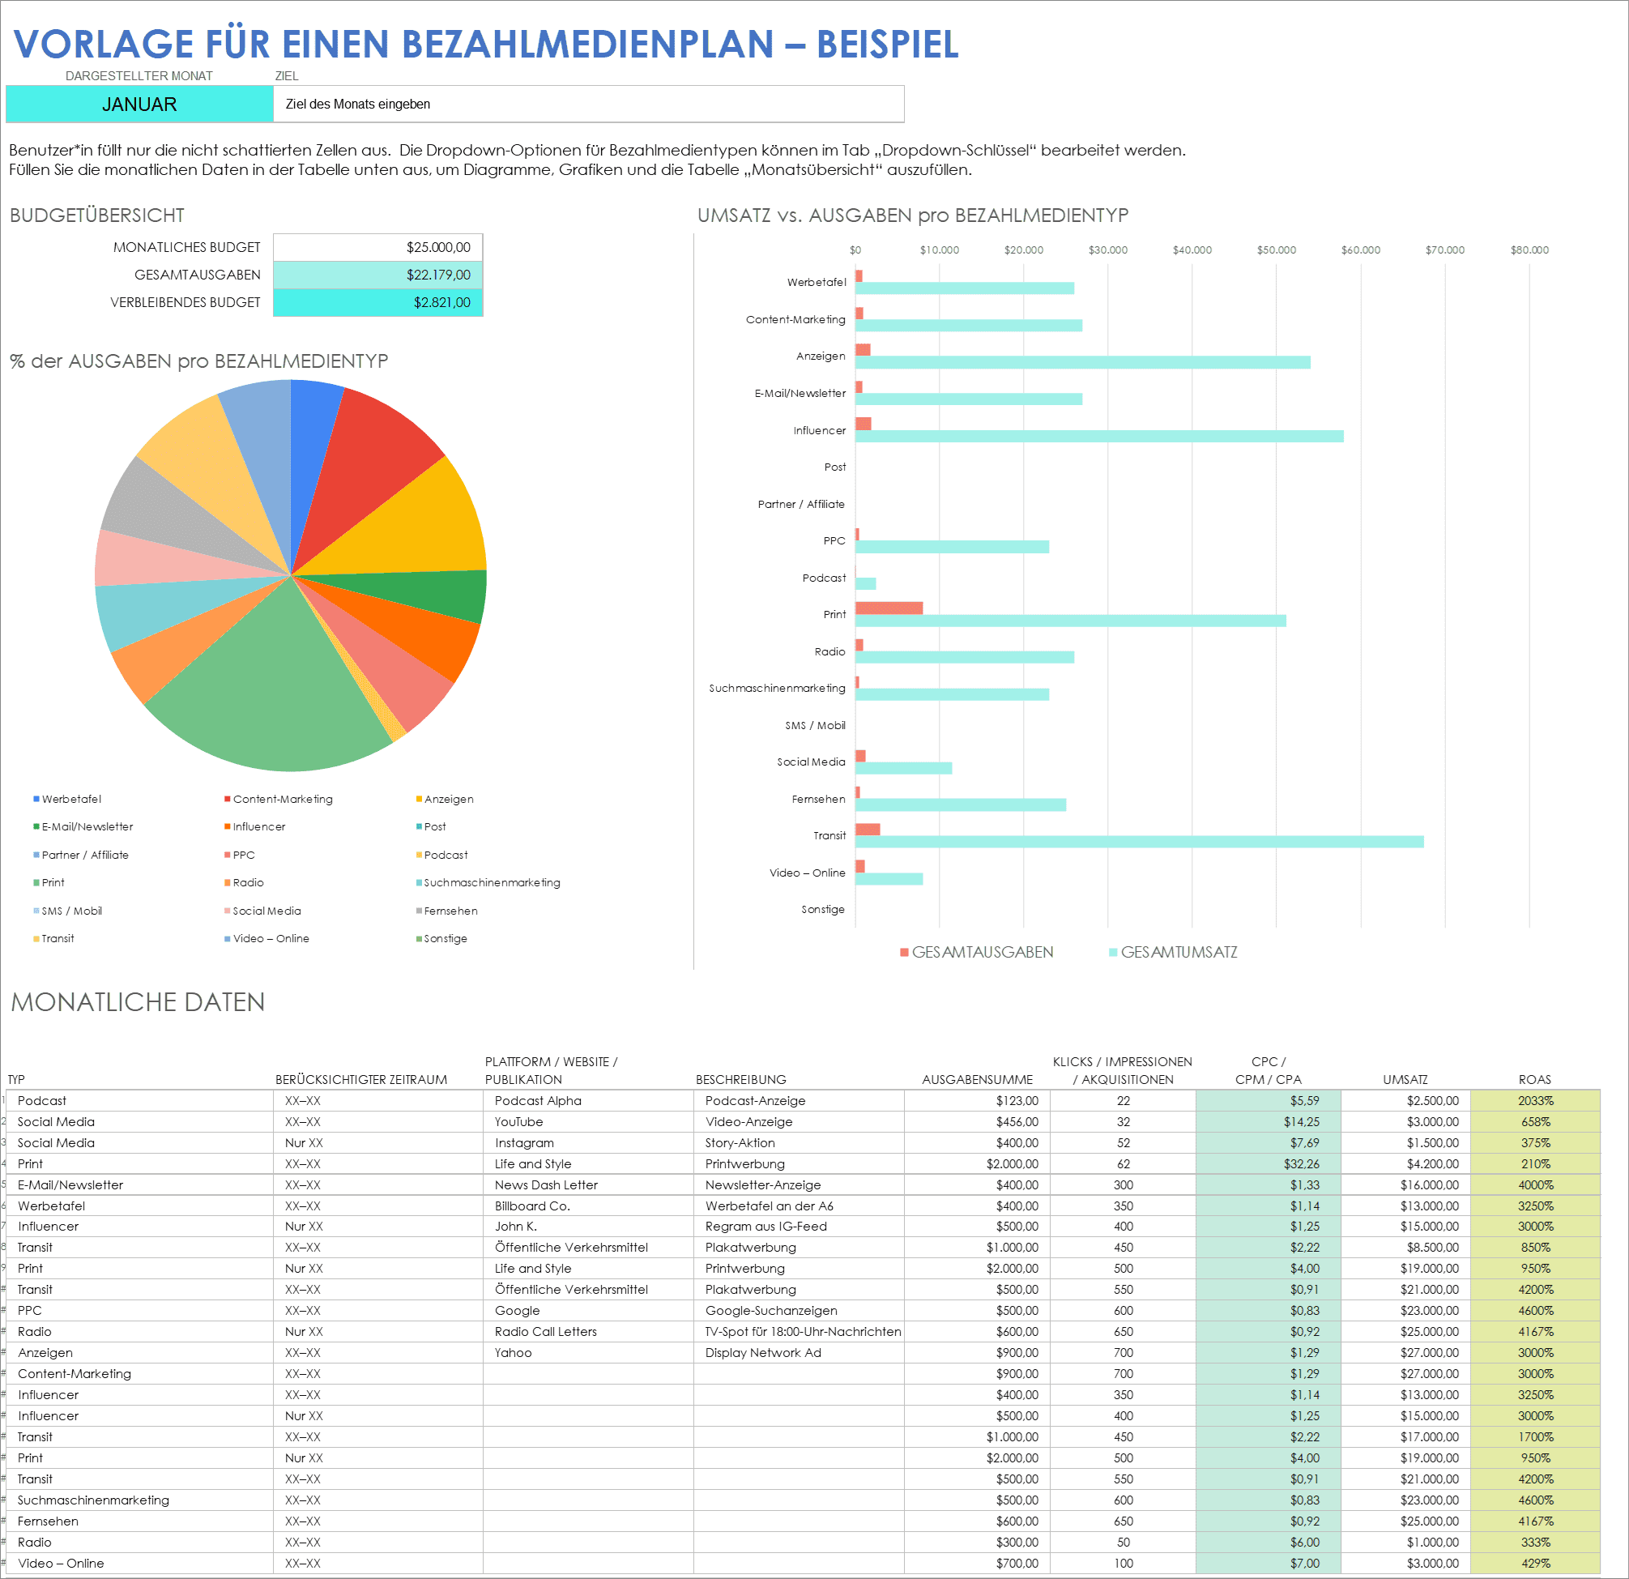Select the 'Podcast Alpha' platform cell
This screenshot has width=1629, height=1579.
click(x=588, y=1100)
